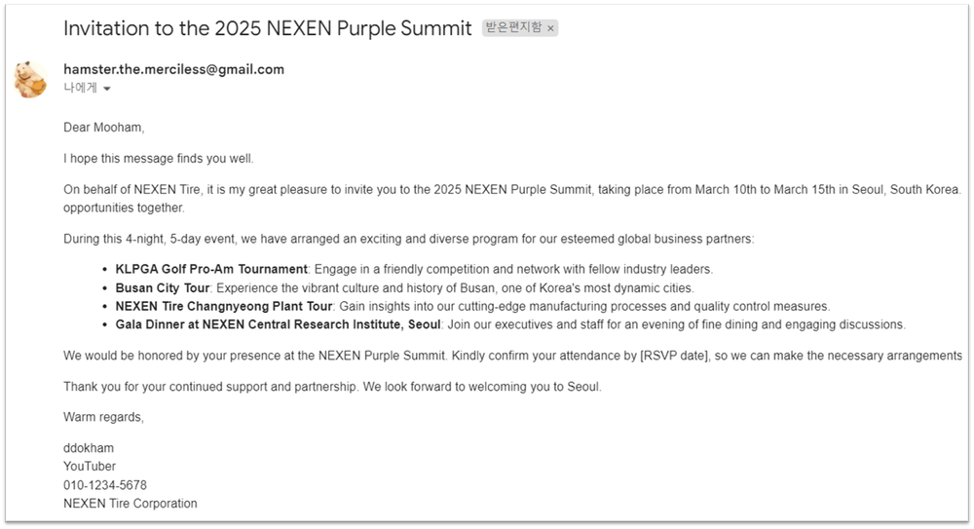Screen dimensions: 974x529
Task: Click the "Warm regards," closing line
Action: (103, 418)
